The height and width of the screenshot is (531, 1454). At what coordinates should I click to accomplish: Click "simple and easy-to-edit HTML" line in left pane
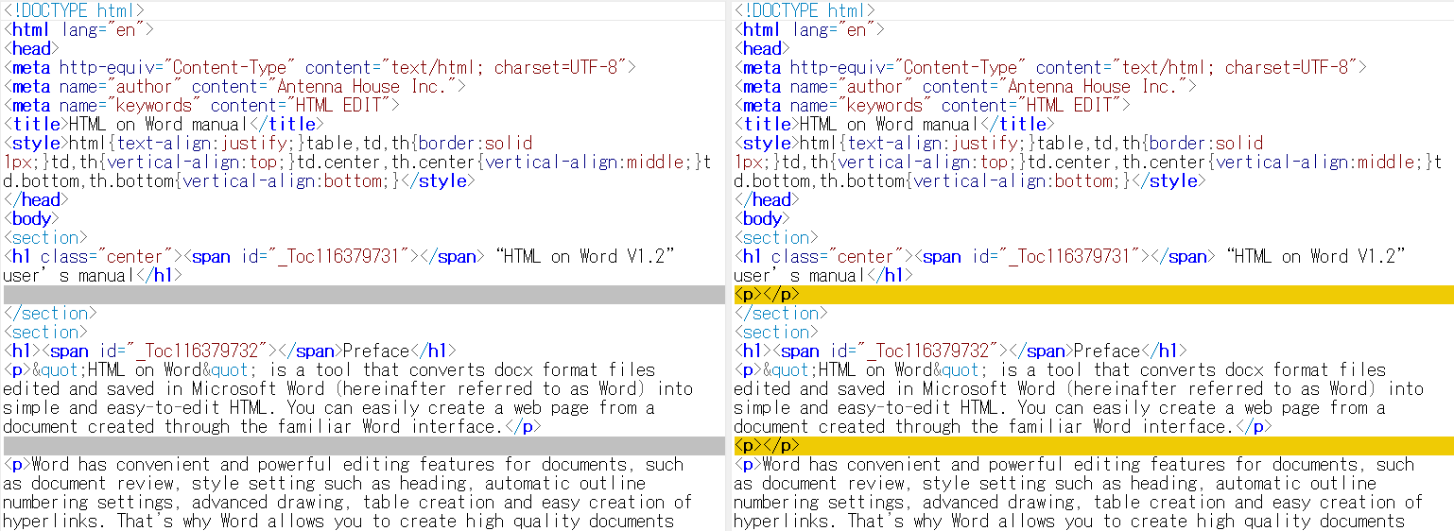pos(329,407)
